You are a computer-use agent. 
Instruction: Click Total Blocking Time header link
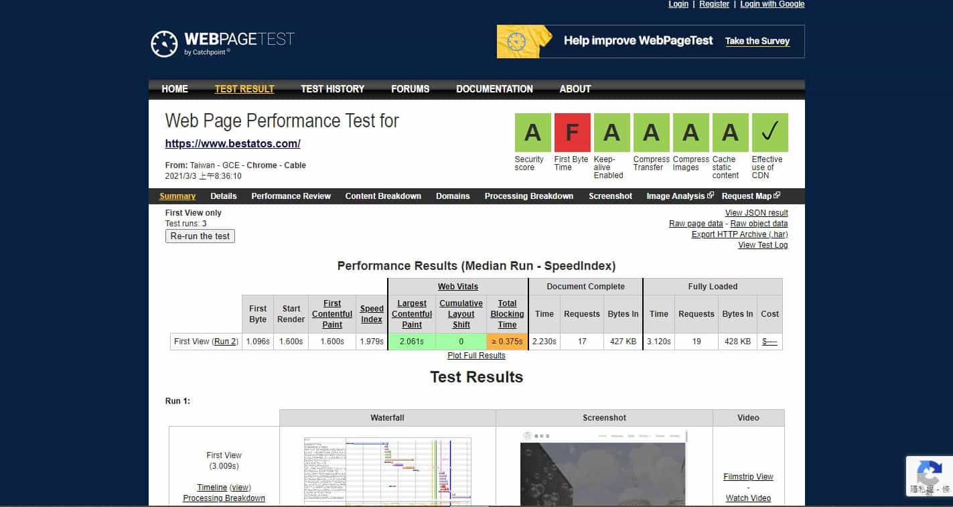[508, 314]
